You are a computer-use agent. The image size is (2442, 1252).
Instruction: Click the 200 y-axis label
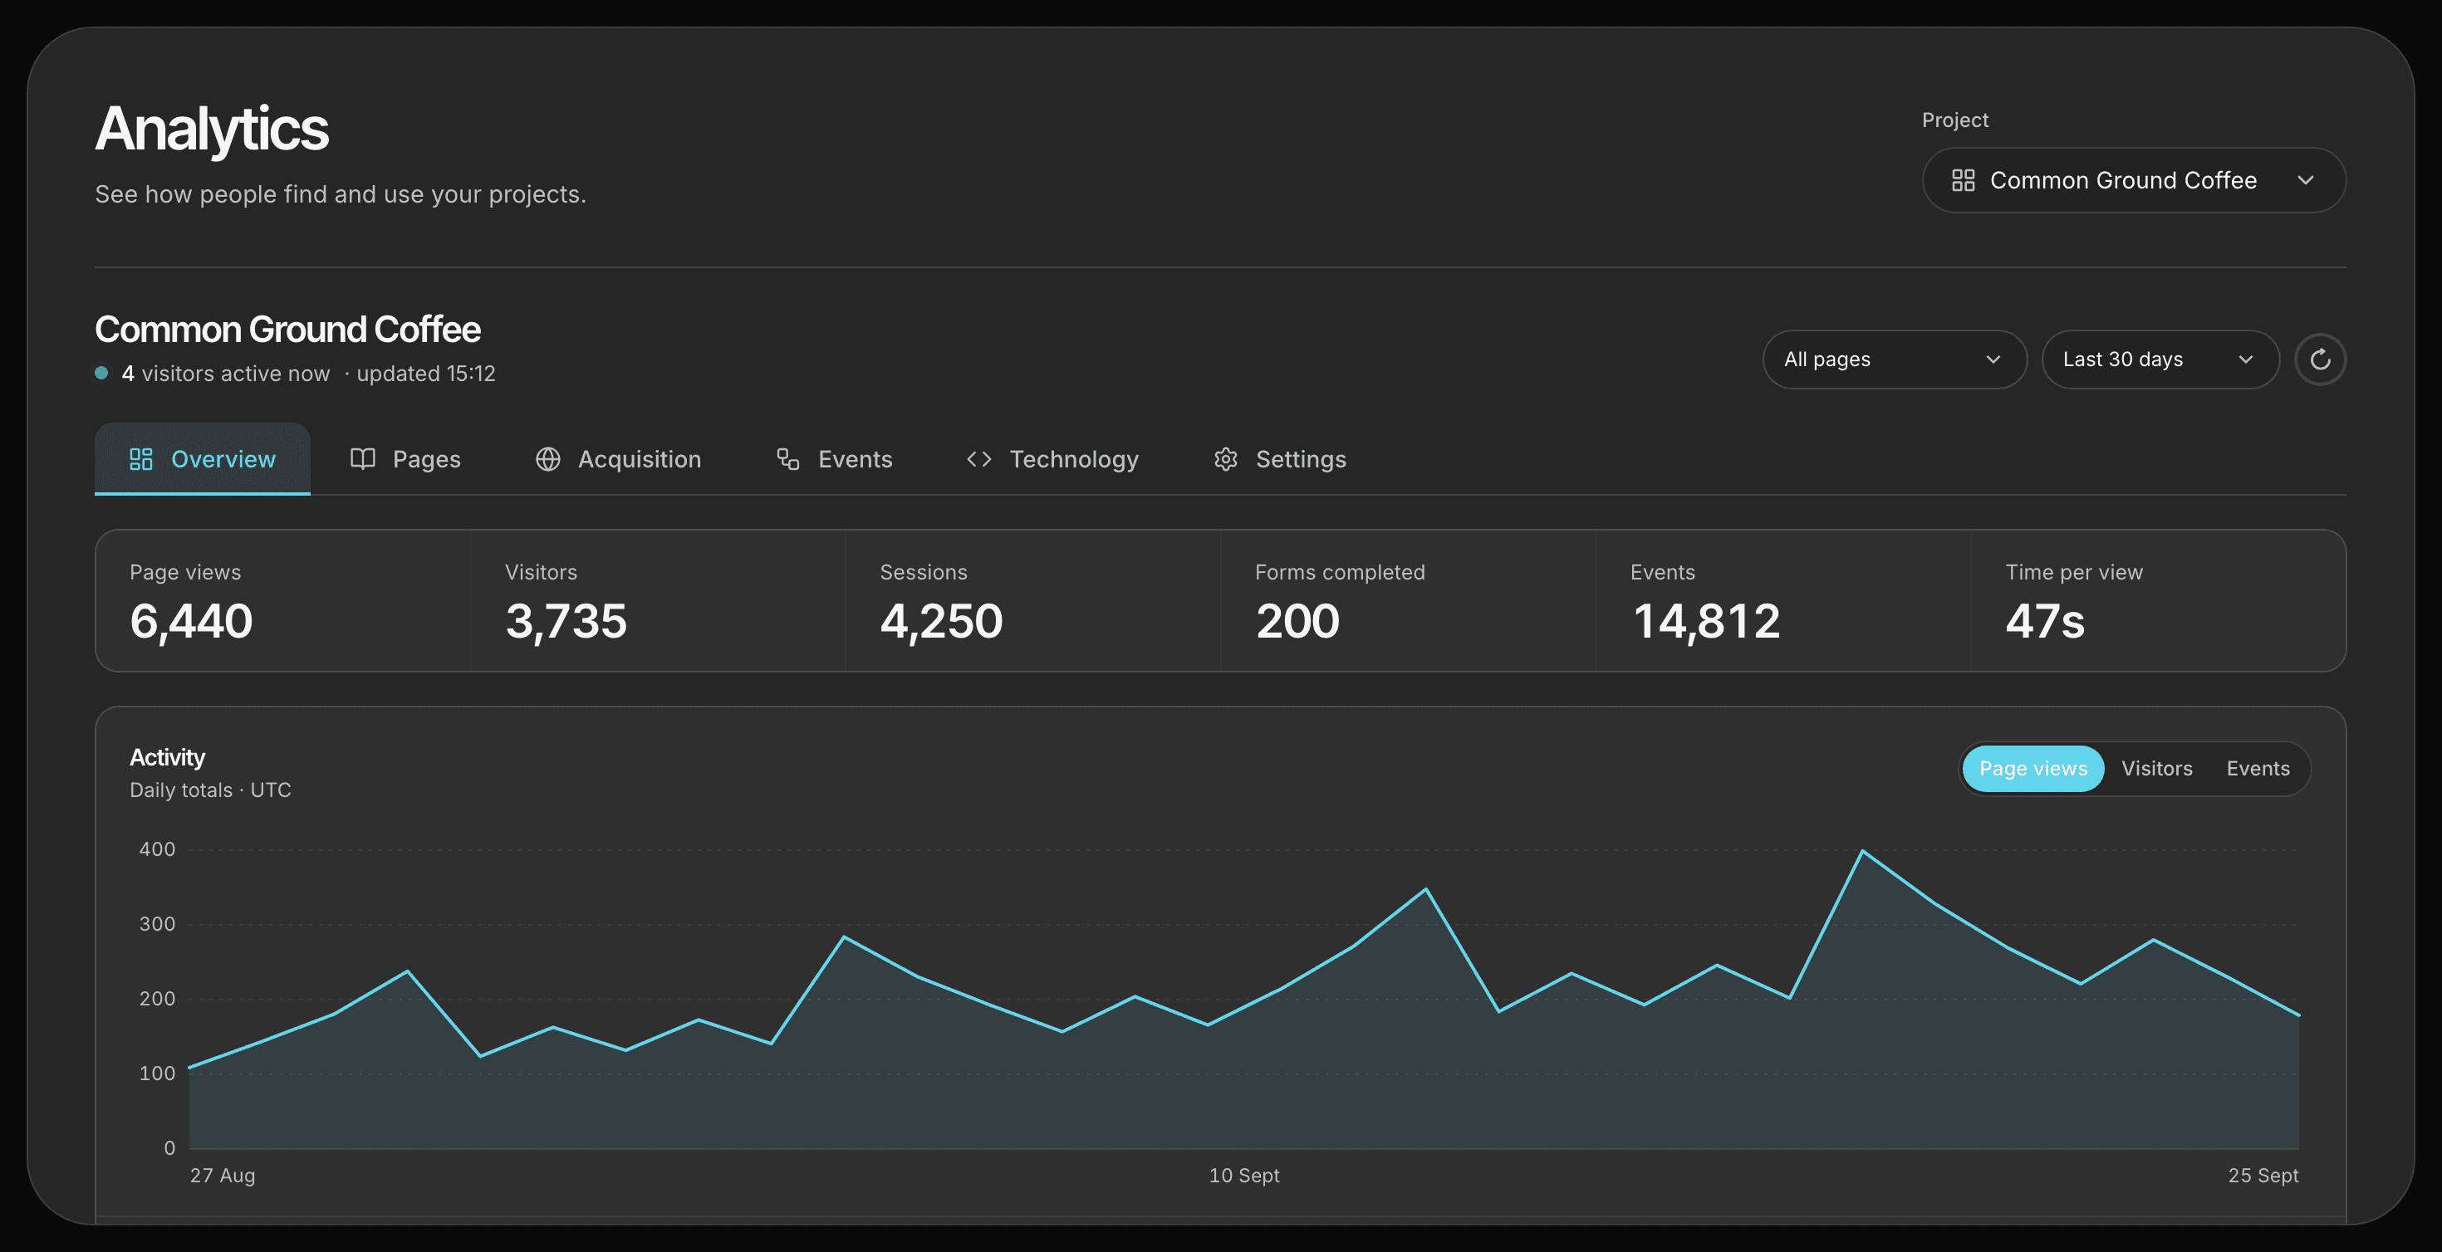click(x=157, y=999)
